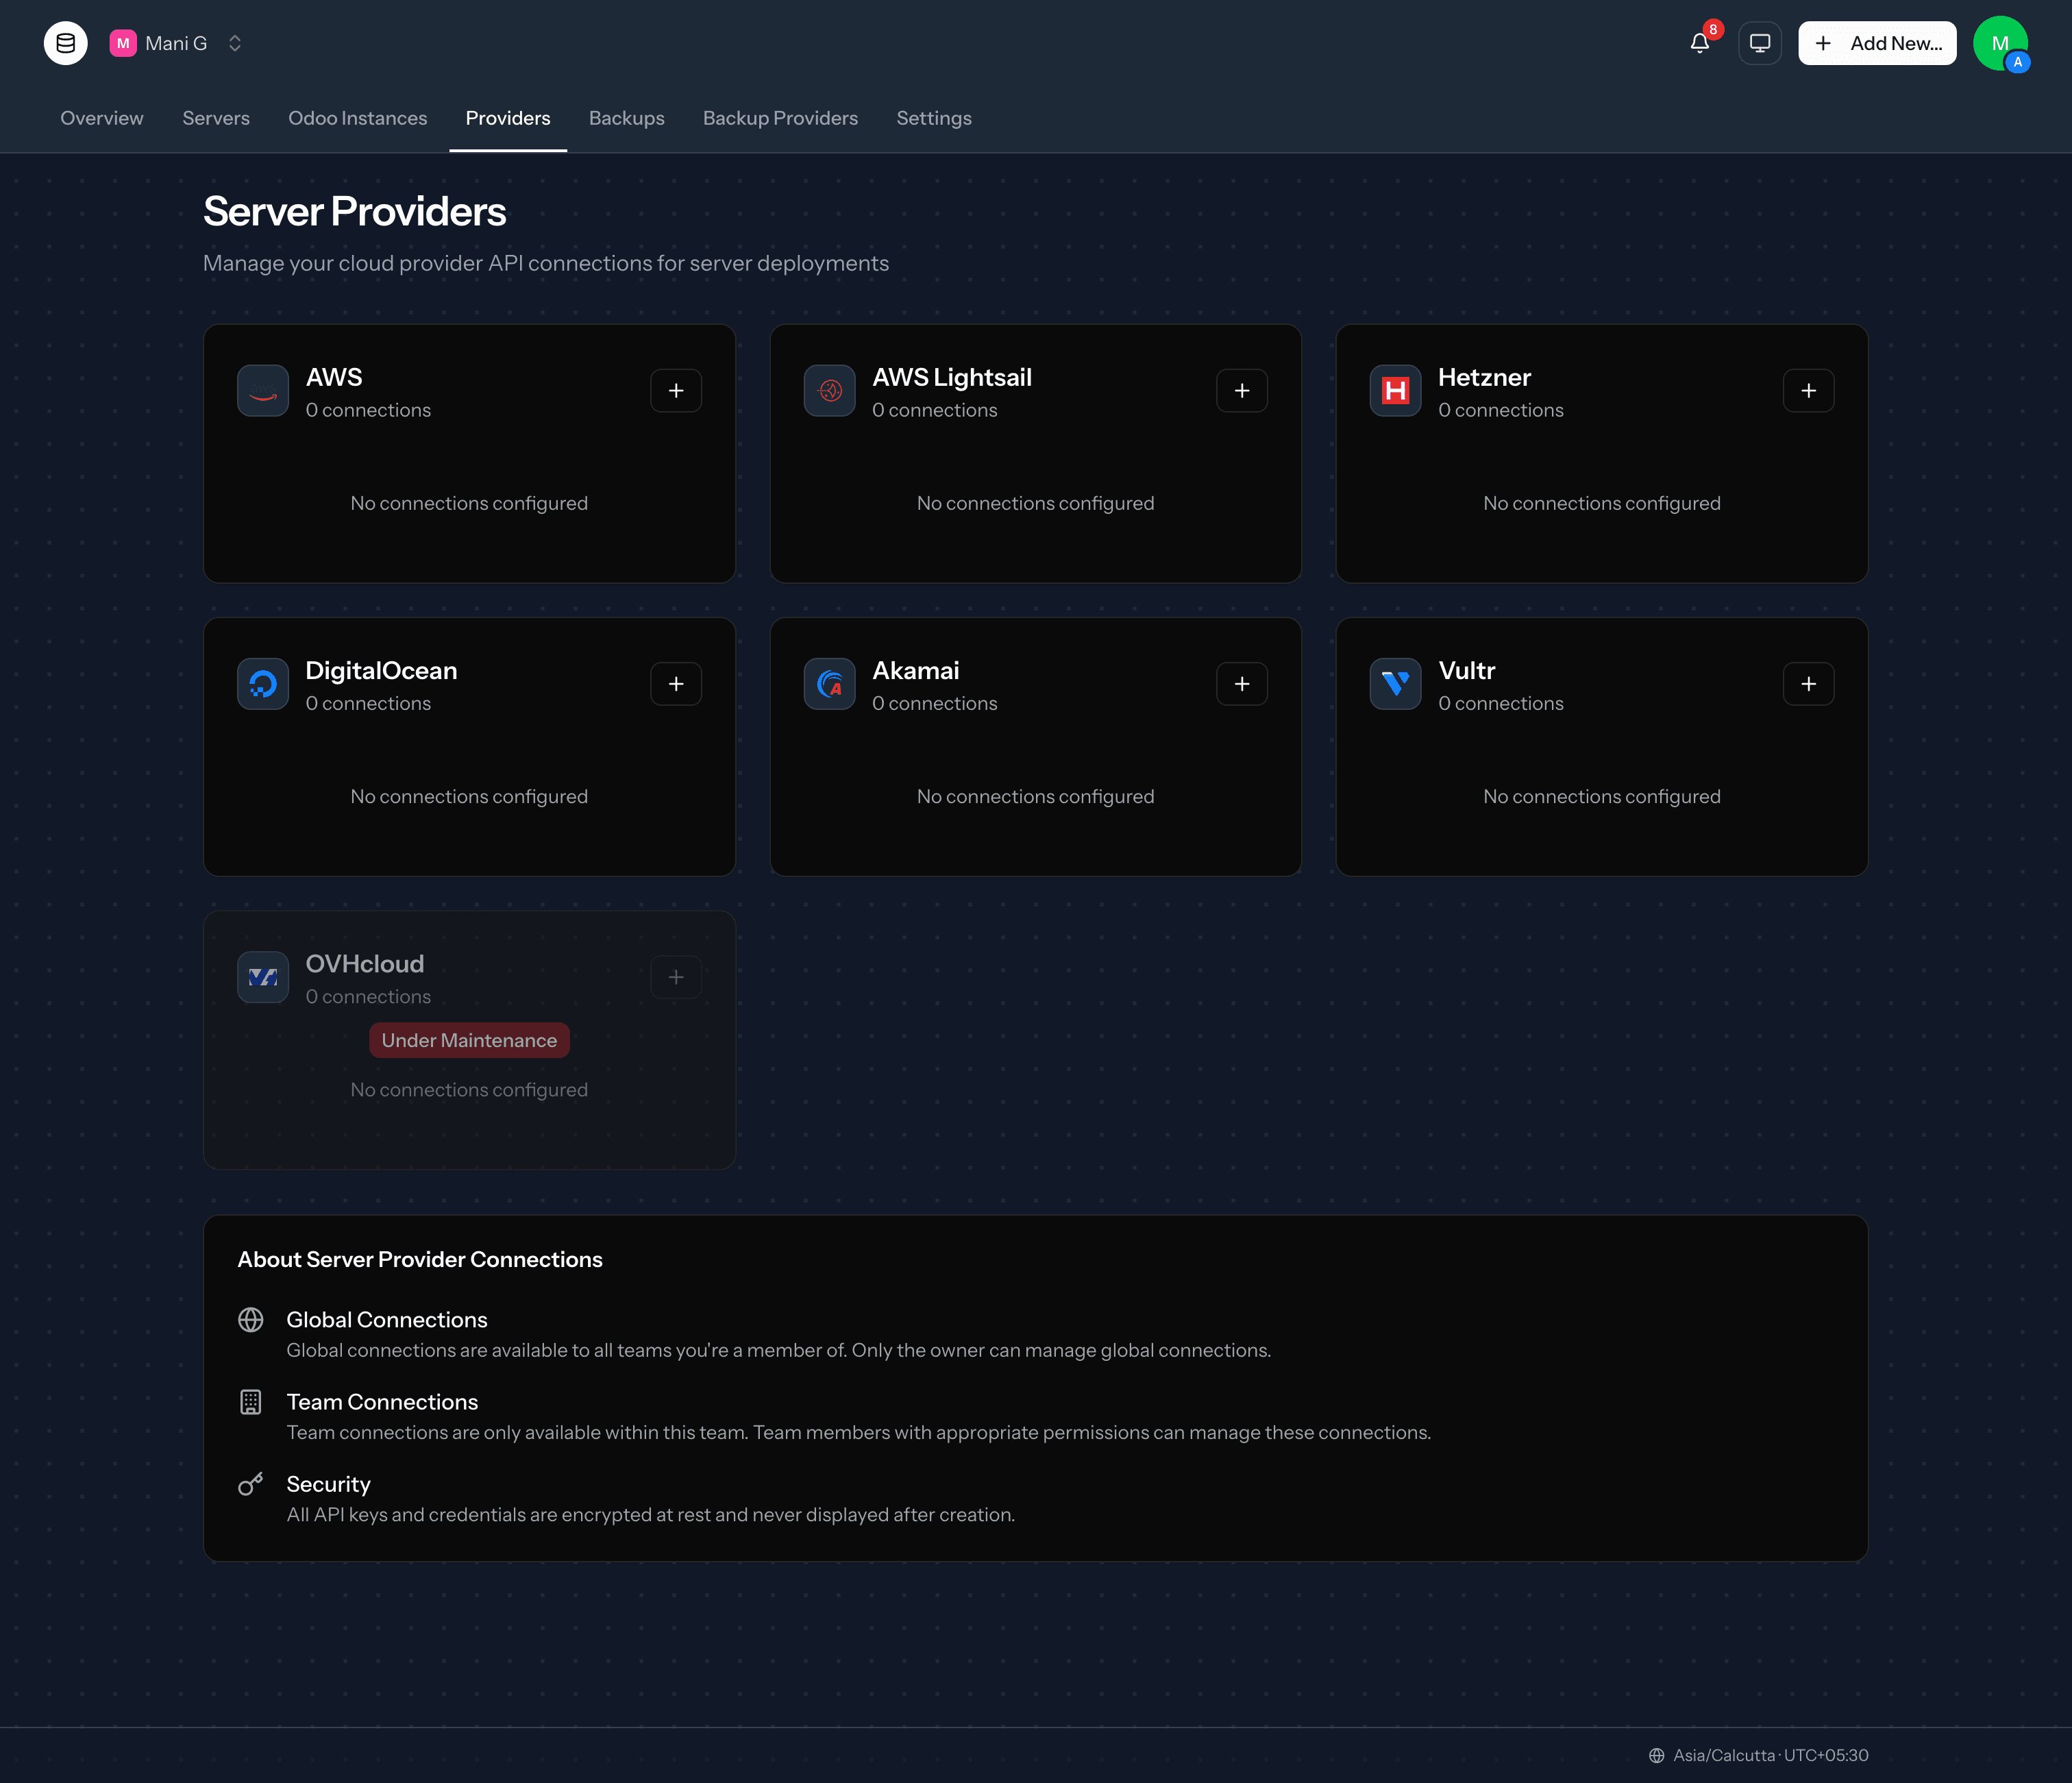Click the pink M team avatar

tap(123, 43)
